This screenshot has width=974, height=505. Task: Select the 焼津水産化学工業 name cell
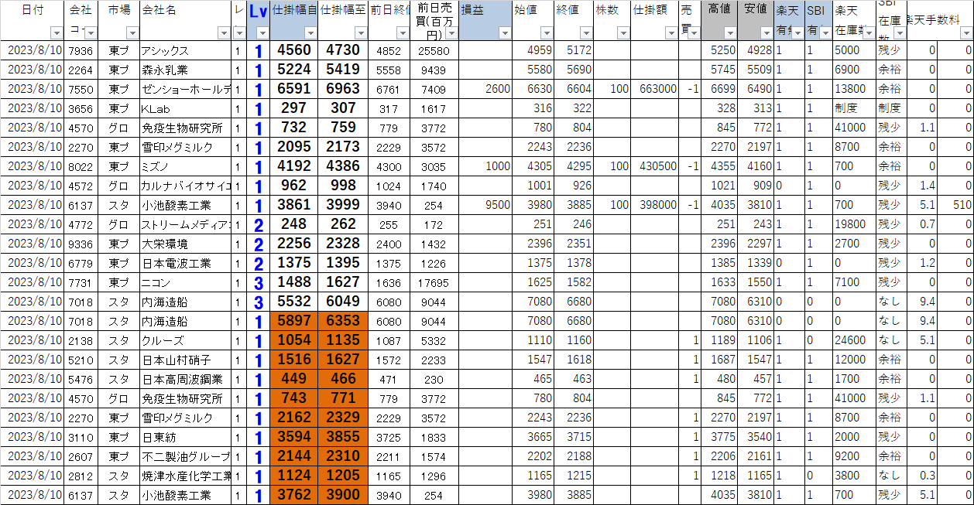pyautogui.click(x=185, y=476)
